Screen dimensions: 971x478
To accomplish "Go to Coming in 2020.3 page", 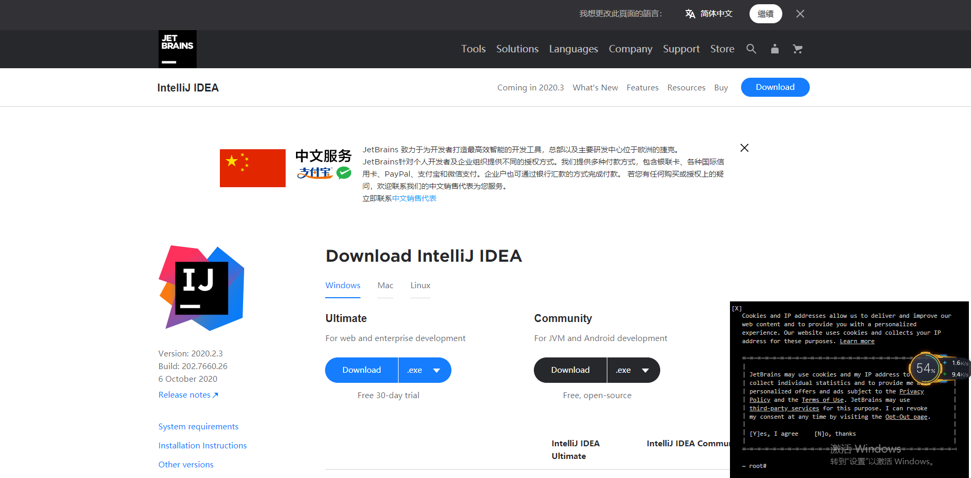I will pyautogui.click(x=531, y=88).
